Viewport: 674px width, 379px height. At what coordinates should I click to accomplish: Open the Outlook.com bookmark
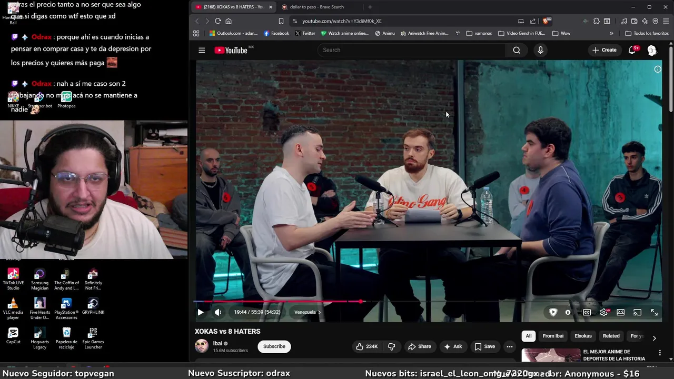coord(233,33)
